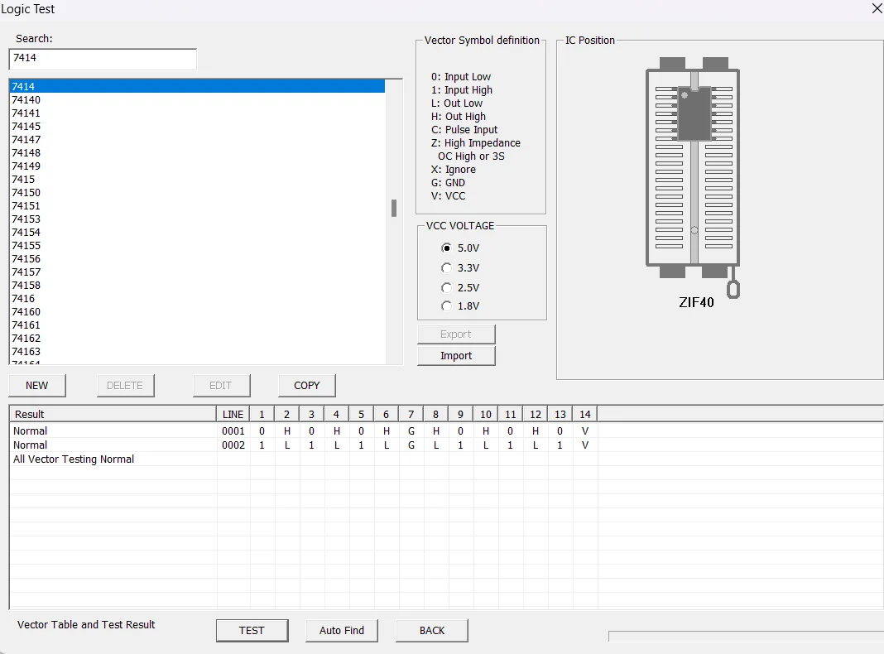Click the BACK button
Viewport: 884px width, 654px height.
pos(432,630)
